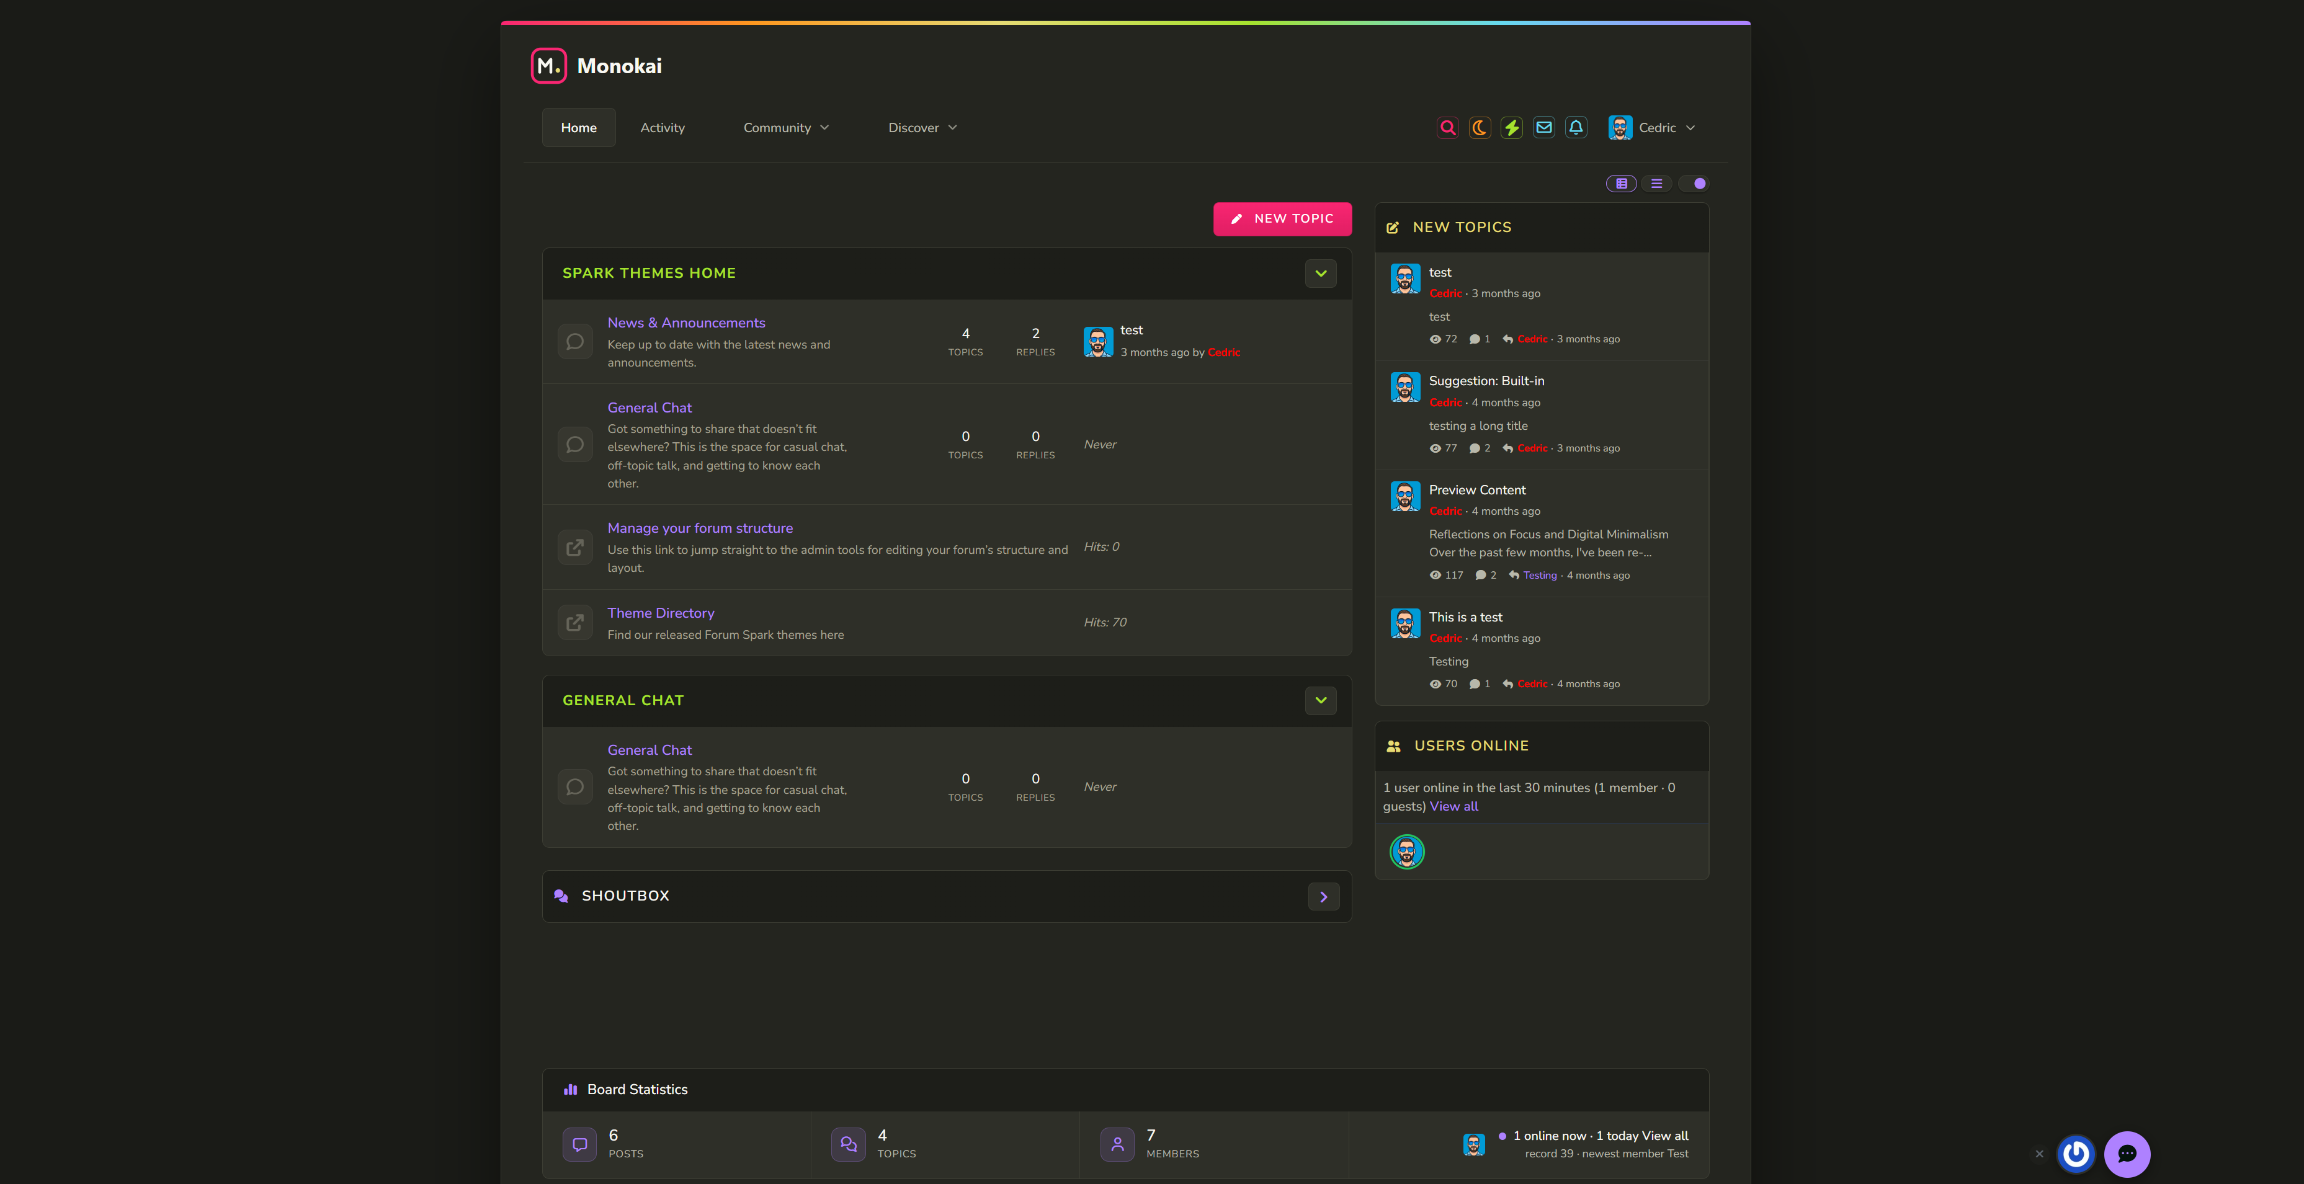The height and width of the screenshot is (1184, 2304).
Task: Dismiss floating buttons with small X
Action: tap(2039, 1154)
